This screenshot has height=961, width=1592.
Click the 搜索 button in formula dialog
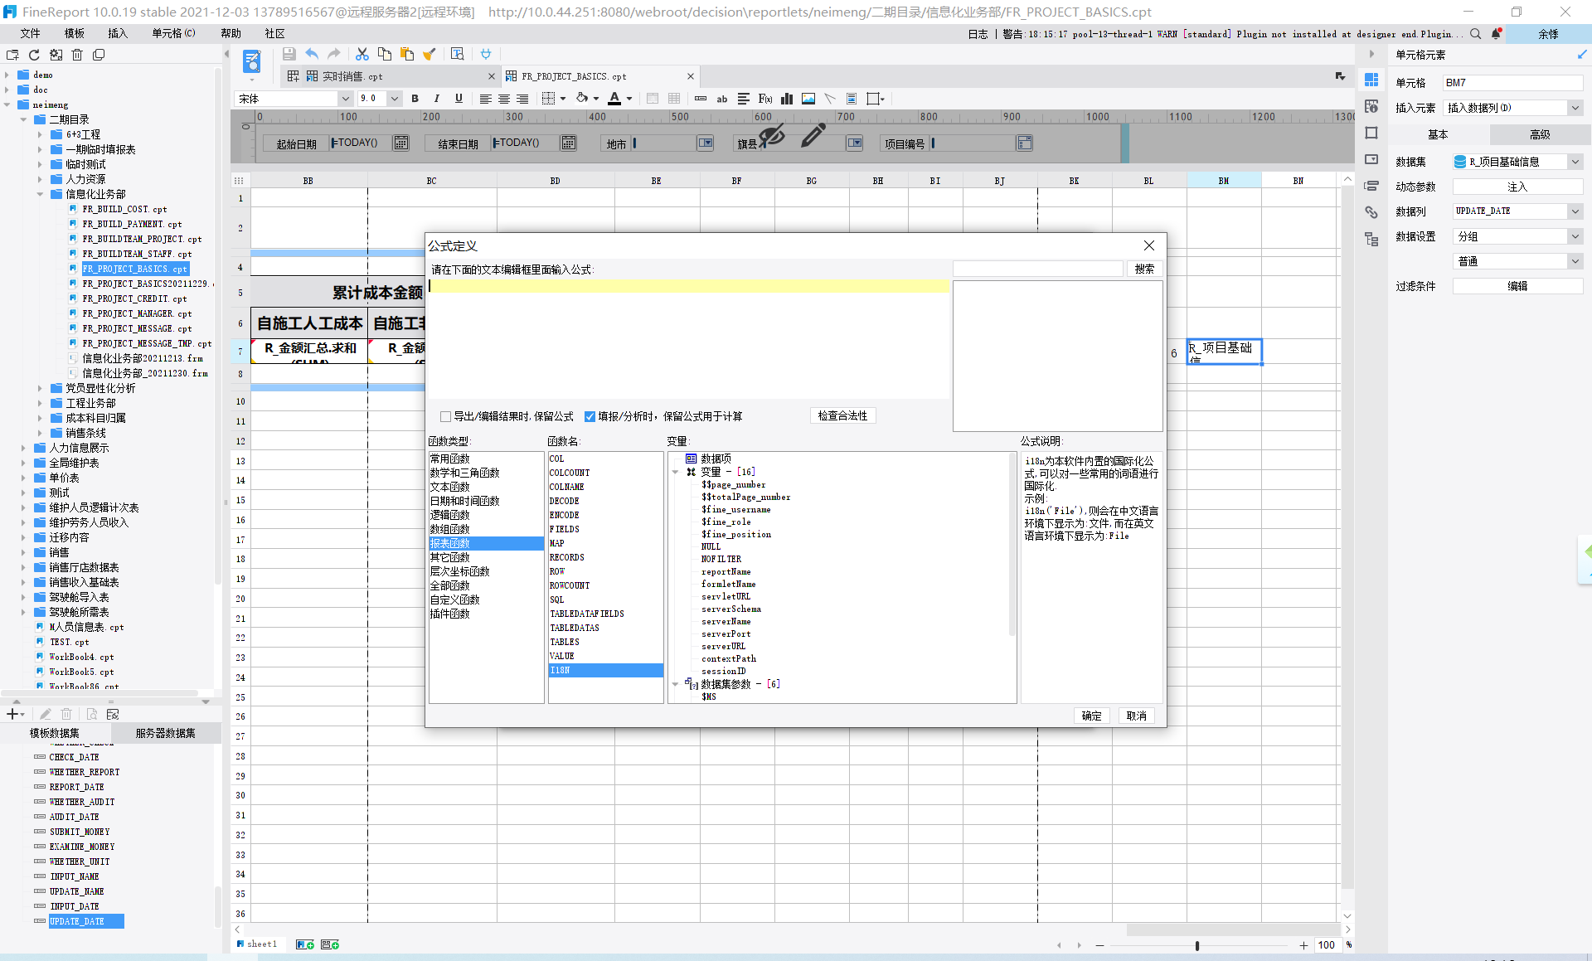1144,269
